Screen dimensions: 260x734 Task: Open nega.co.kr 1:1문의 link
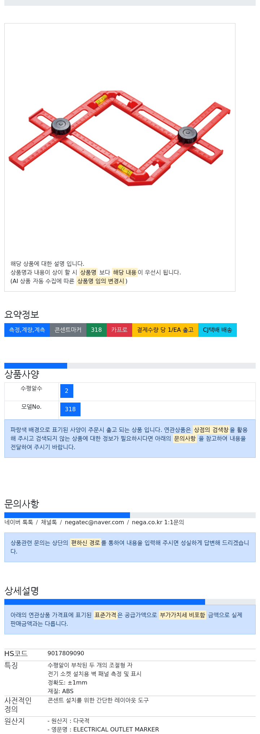pos(158,522)
